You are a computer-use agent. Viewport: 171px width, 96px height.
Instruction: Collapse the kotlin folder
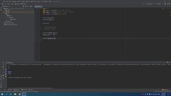(8, 17)
